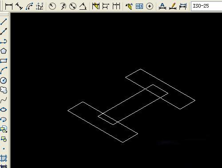Pick the Polygon drawing tool
222x168 pixels.
tap(4, 51)
